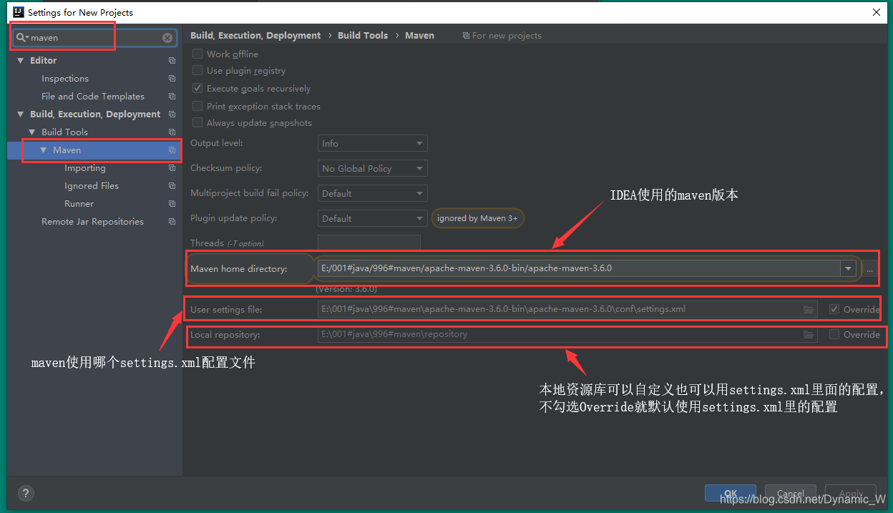Click project-level icon beside Runner
The image size is (893, 513).
(x=172, y=204)
